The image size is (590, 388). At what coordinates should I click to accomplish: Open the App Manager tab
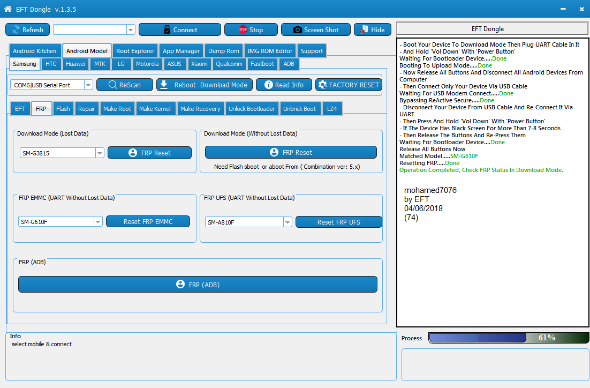[181, 51]
